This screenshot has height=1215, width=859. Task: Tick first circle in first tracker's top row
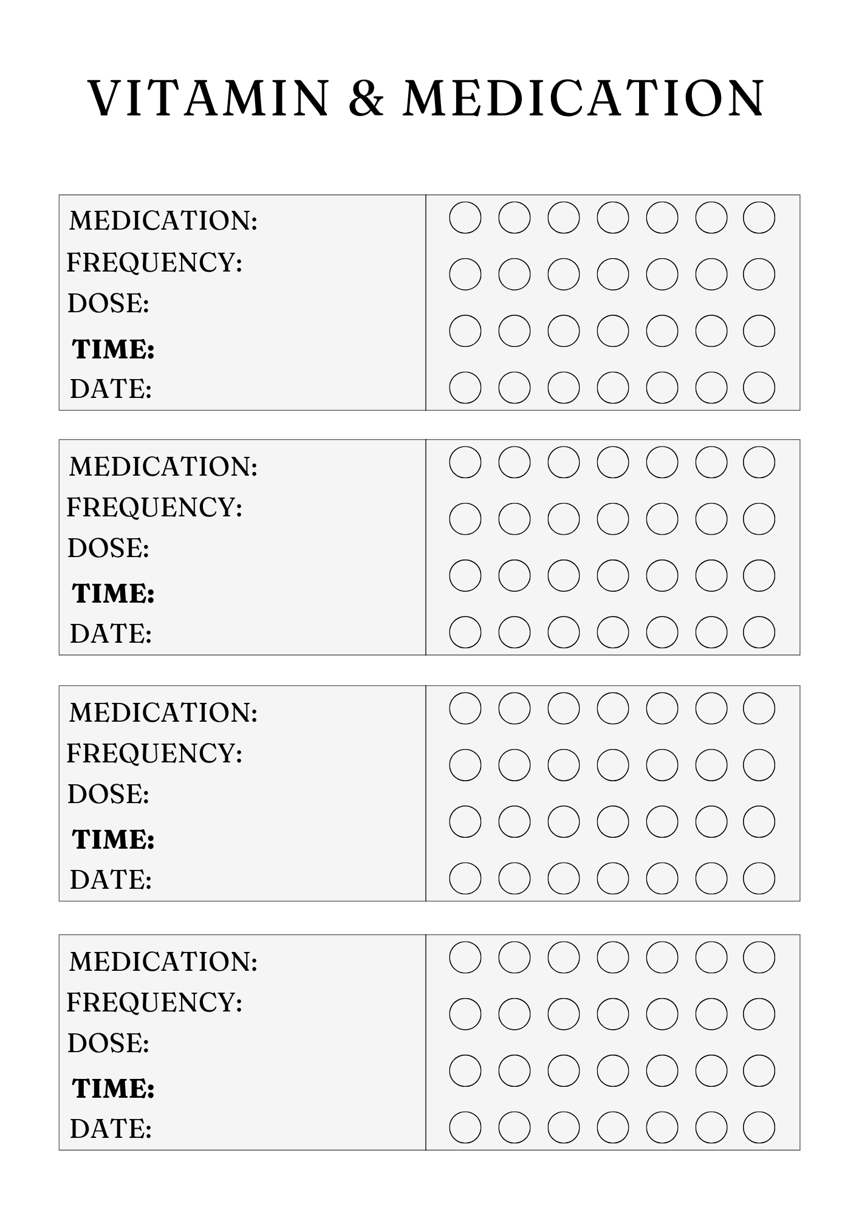point(465,217)
